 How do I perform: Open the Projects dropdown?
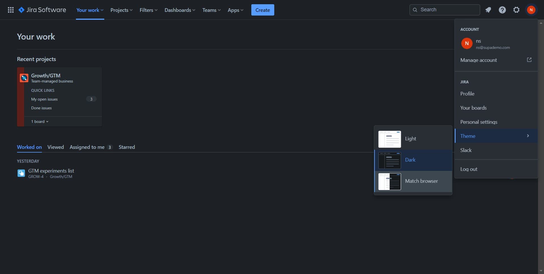click(x=121, y=10)
